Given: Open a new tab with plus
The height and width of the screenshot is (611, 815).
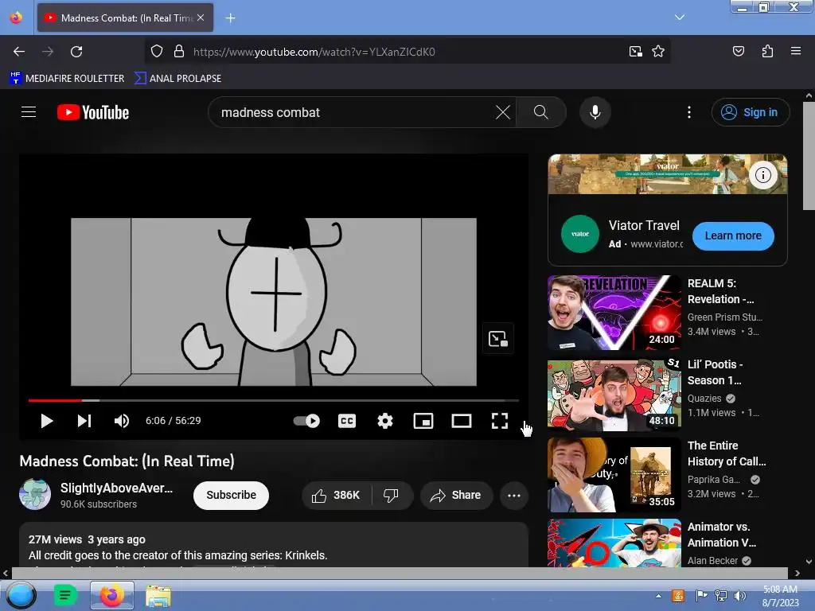Looking at the screenshot, I should (x=230, y=18).
